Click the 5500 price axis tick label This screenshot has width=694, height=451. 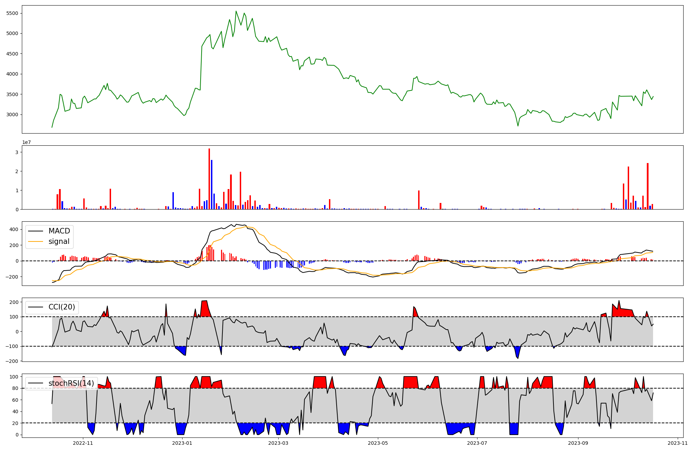pos(12,13)
